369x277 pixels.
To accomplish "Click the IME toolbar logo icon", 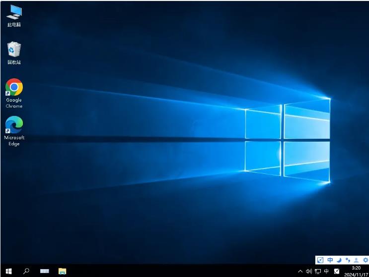I will (x=320, y=260).
